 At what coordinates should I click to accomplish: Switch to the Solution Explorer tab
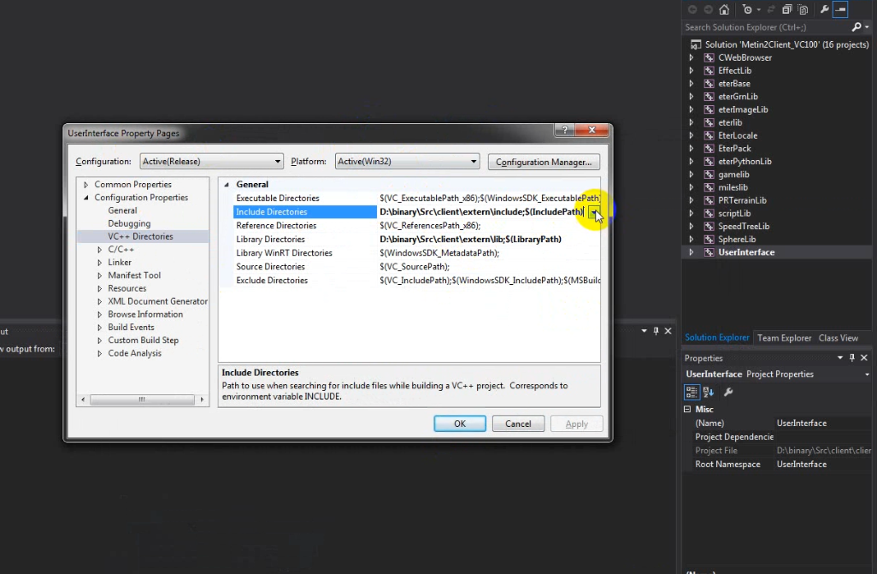(716, 338)
